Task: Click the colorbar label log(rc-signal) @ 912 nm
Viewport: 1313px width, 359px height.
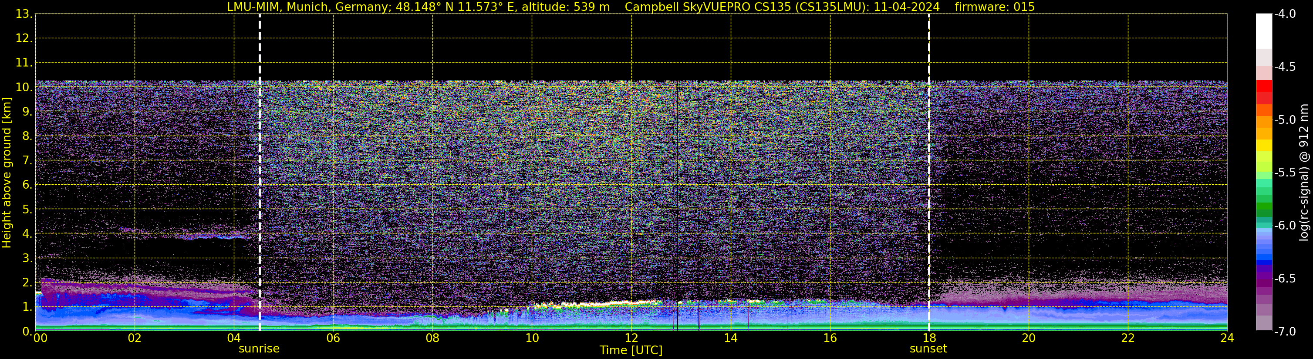Action: [x=1304, y=173]
